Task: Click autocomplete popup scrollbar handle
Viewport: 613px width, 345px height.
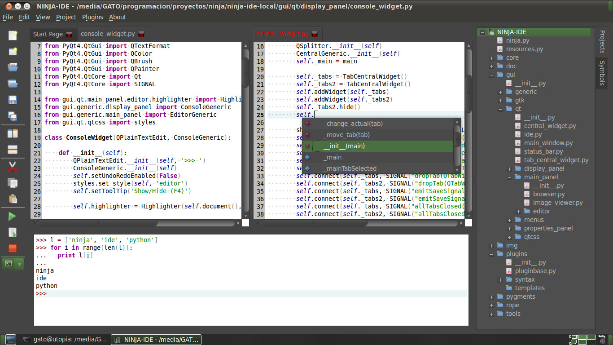Action: 457,140
